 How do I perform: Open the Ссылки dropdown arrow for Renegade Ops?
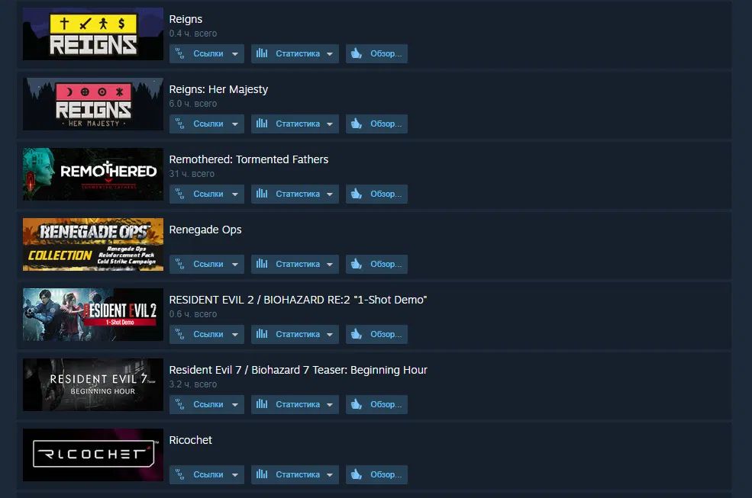pos(235,265)
